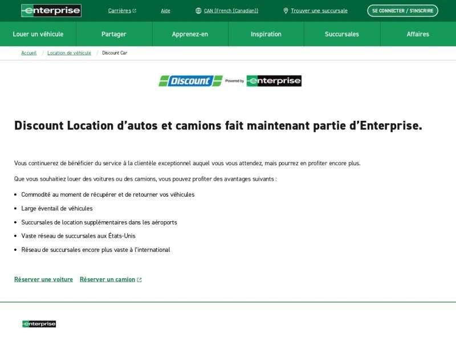The width and height of the screenshot is (456, 342).
Task: Open the Partager menu
Action: 114,34
